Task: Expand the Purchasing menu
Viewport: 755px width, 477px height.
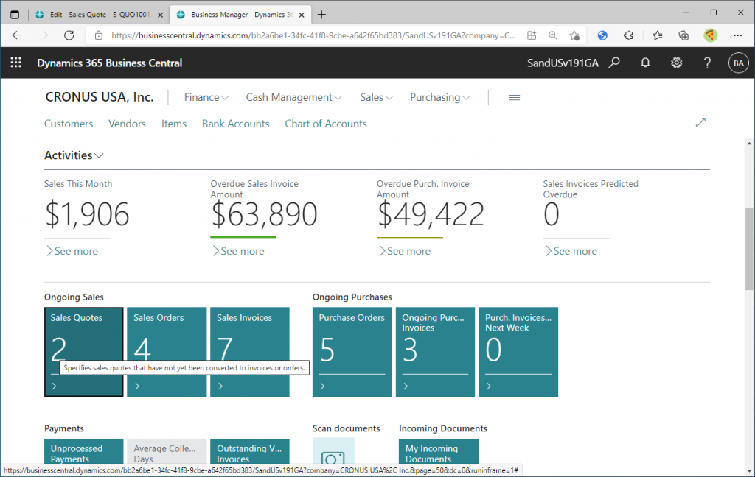Action: point(439,97)
